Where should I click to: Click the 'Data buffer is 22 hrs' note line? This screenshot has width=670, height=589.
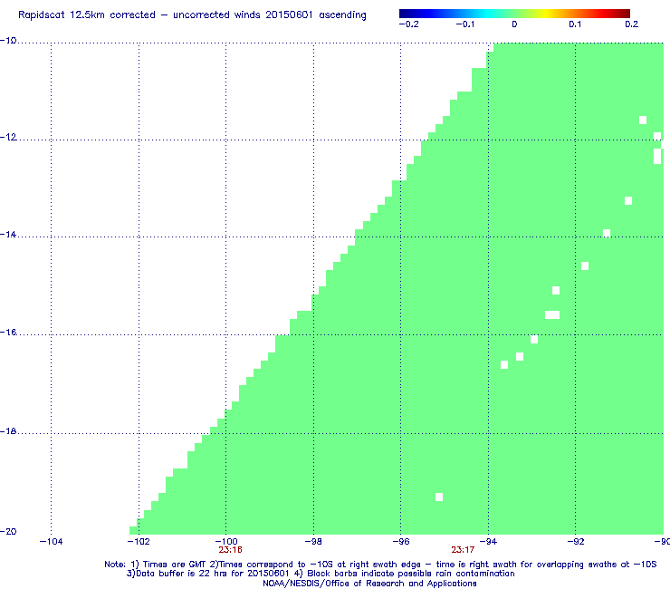(x=321, y=574)
